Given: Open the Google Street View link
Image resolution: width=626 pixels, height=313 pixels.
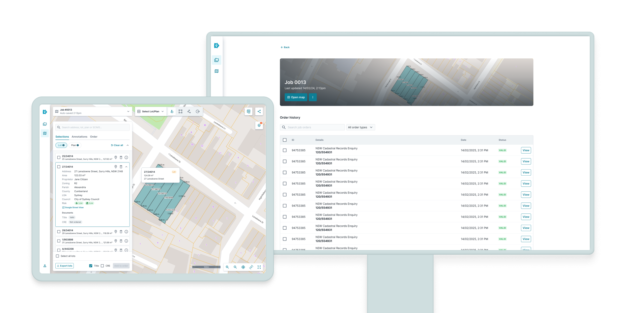Looking at the screenshot, I should coord(73,208).
